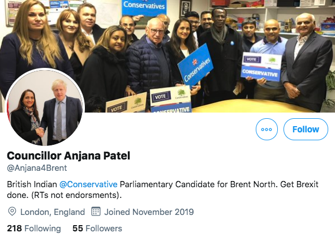Image resolution: width=335 pixels, height=237 pixels.
Task: Click the tilted blue Conservatives placard in the banner
Action: click(195, 64)
